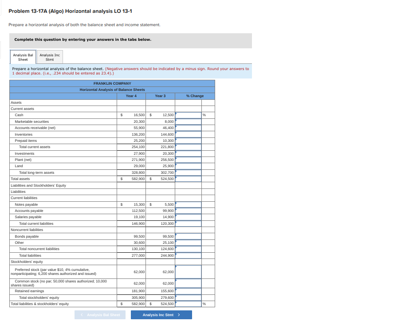
Task: Select Accounts payable % Change field
Action: pyautogui.click(x=188, y=211)
